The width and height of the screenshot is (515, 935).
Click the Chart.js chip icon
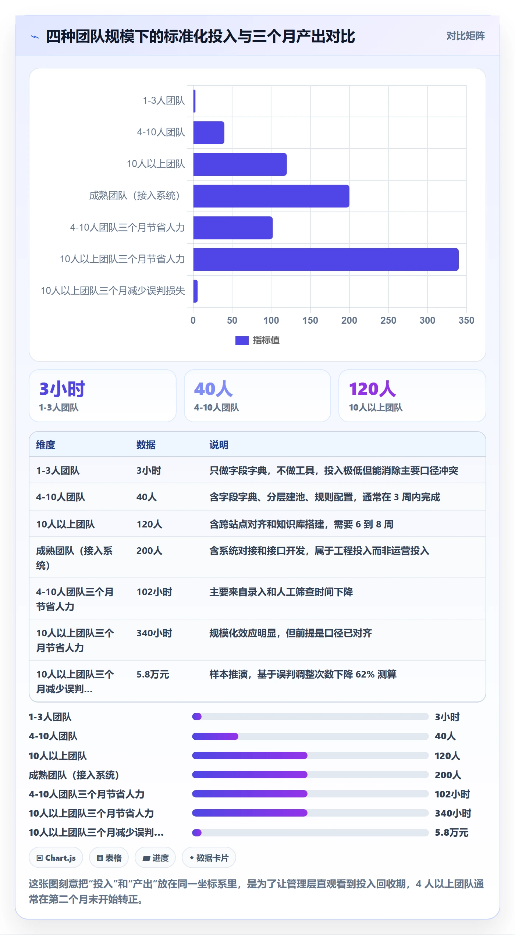click(x=40, y=858)
